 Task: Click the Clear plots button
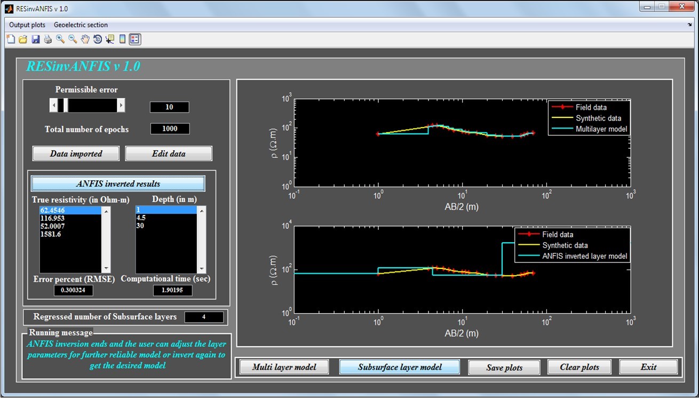[579, 367]
